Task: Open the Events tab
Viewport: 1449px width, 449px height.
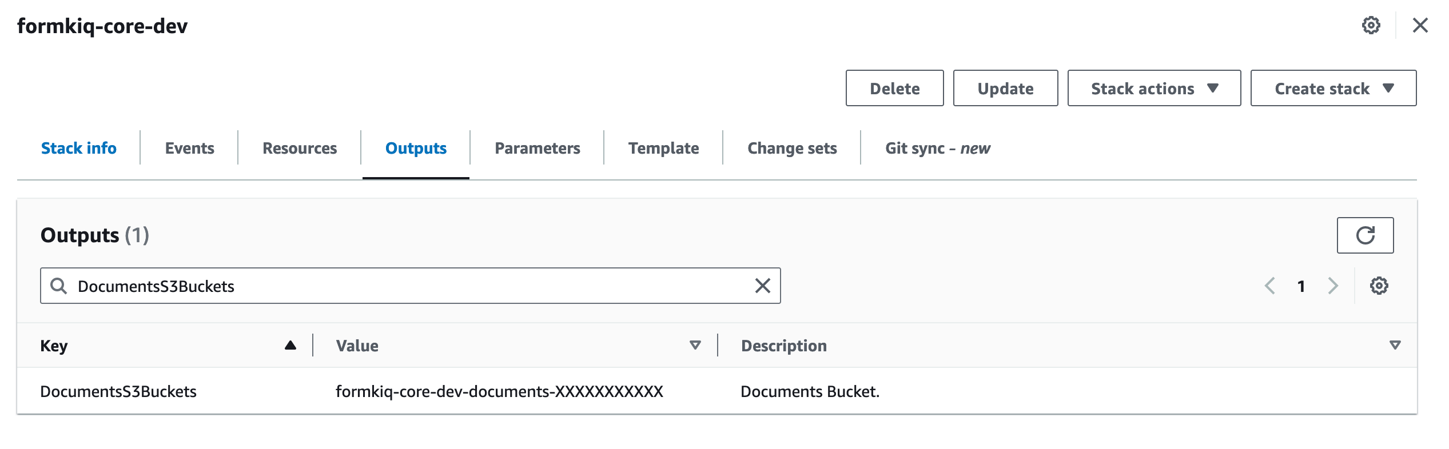Action: coord(189,149)
